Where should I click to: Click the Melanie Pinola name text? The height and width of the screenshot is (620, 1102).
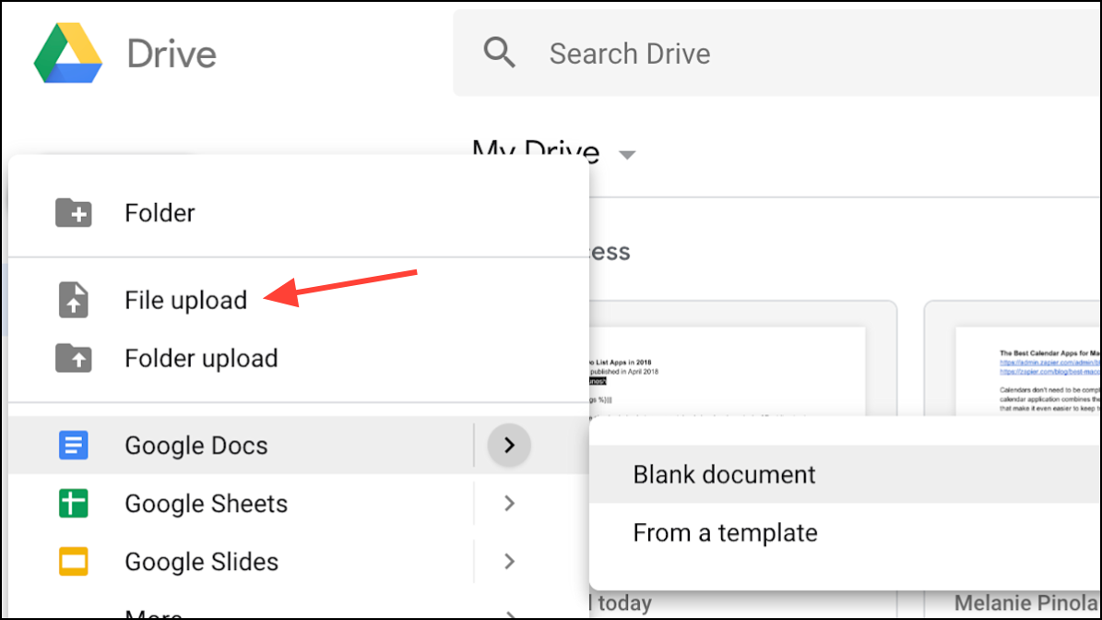click(x=1026, y=603)
